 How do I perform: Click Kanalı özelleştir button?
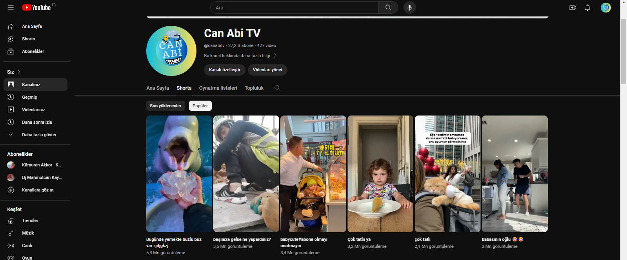click(225, 70)
